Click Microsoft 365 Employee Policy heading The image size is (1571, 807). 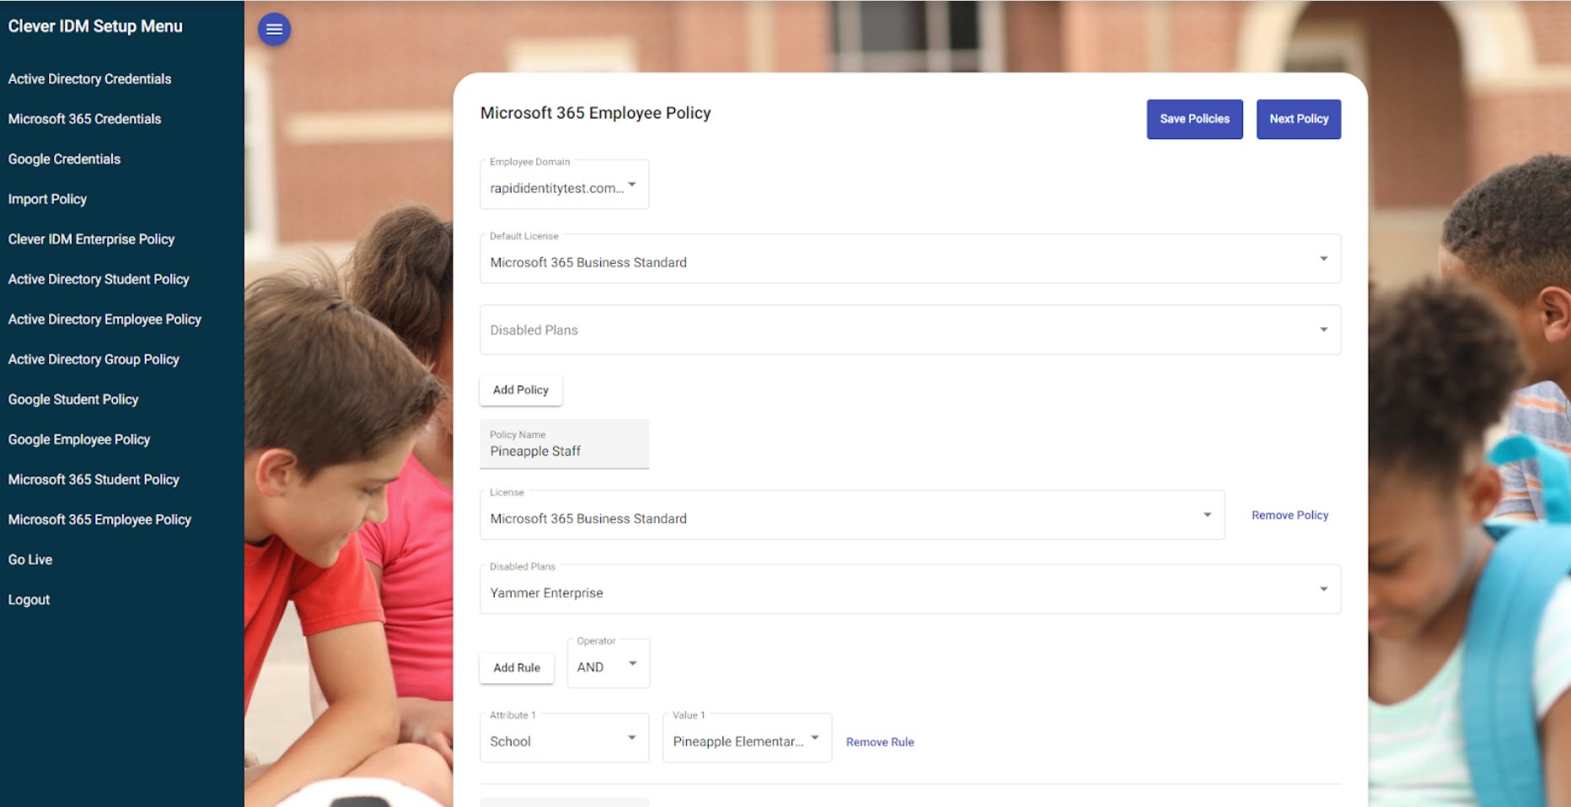click(x=595, y=113)
